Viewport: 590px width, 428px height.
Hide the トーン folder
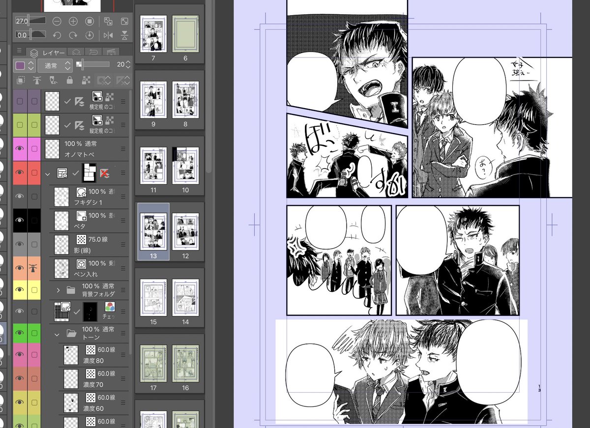tap(20, 333)
